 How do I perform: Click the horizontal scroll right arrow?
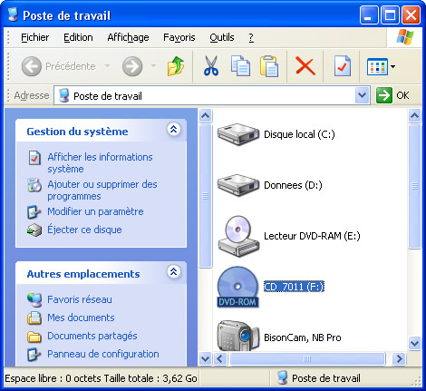point(400,359)
